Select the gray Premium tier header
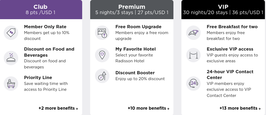The height and width of the screenshot is (115, 266). [132, 10]
